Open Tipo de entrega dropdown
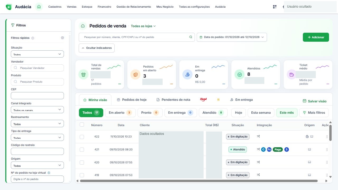Image resolution: width=338 pixels, height=190 pixels. tap(37, 137)
